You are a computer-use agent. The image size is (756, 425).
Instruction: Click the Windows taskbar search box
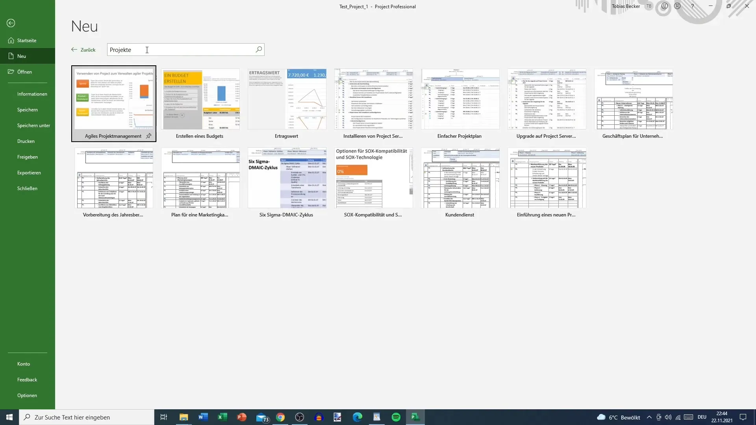(87, 417)
